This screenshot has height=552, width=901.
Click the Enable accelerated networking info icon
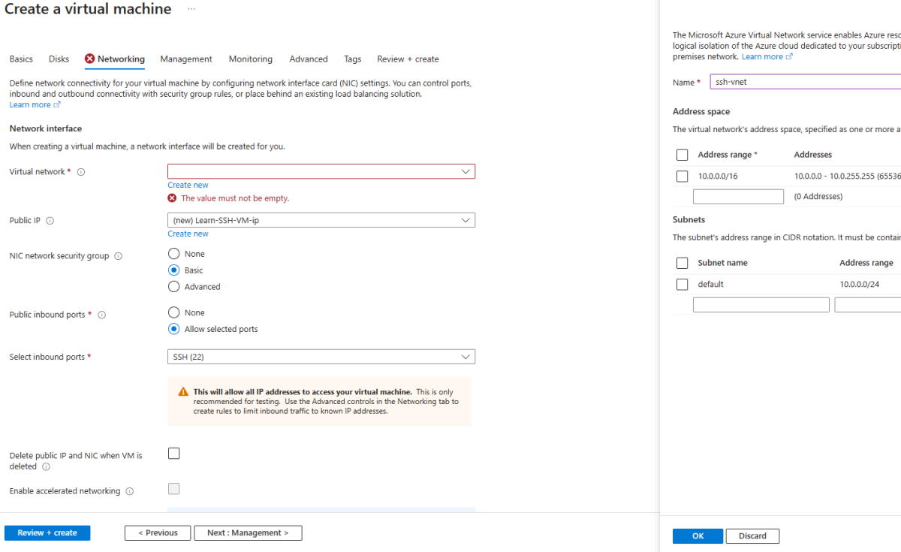coord(129,491)
